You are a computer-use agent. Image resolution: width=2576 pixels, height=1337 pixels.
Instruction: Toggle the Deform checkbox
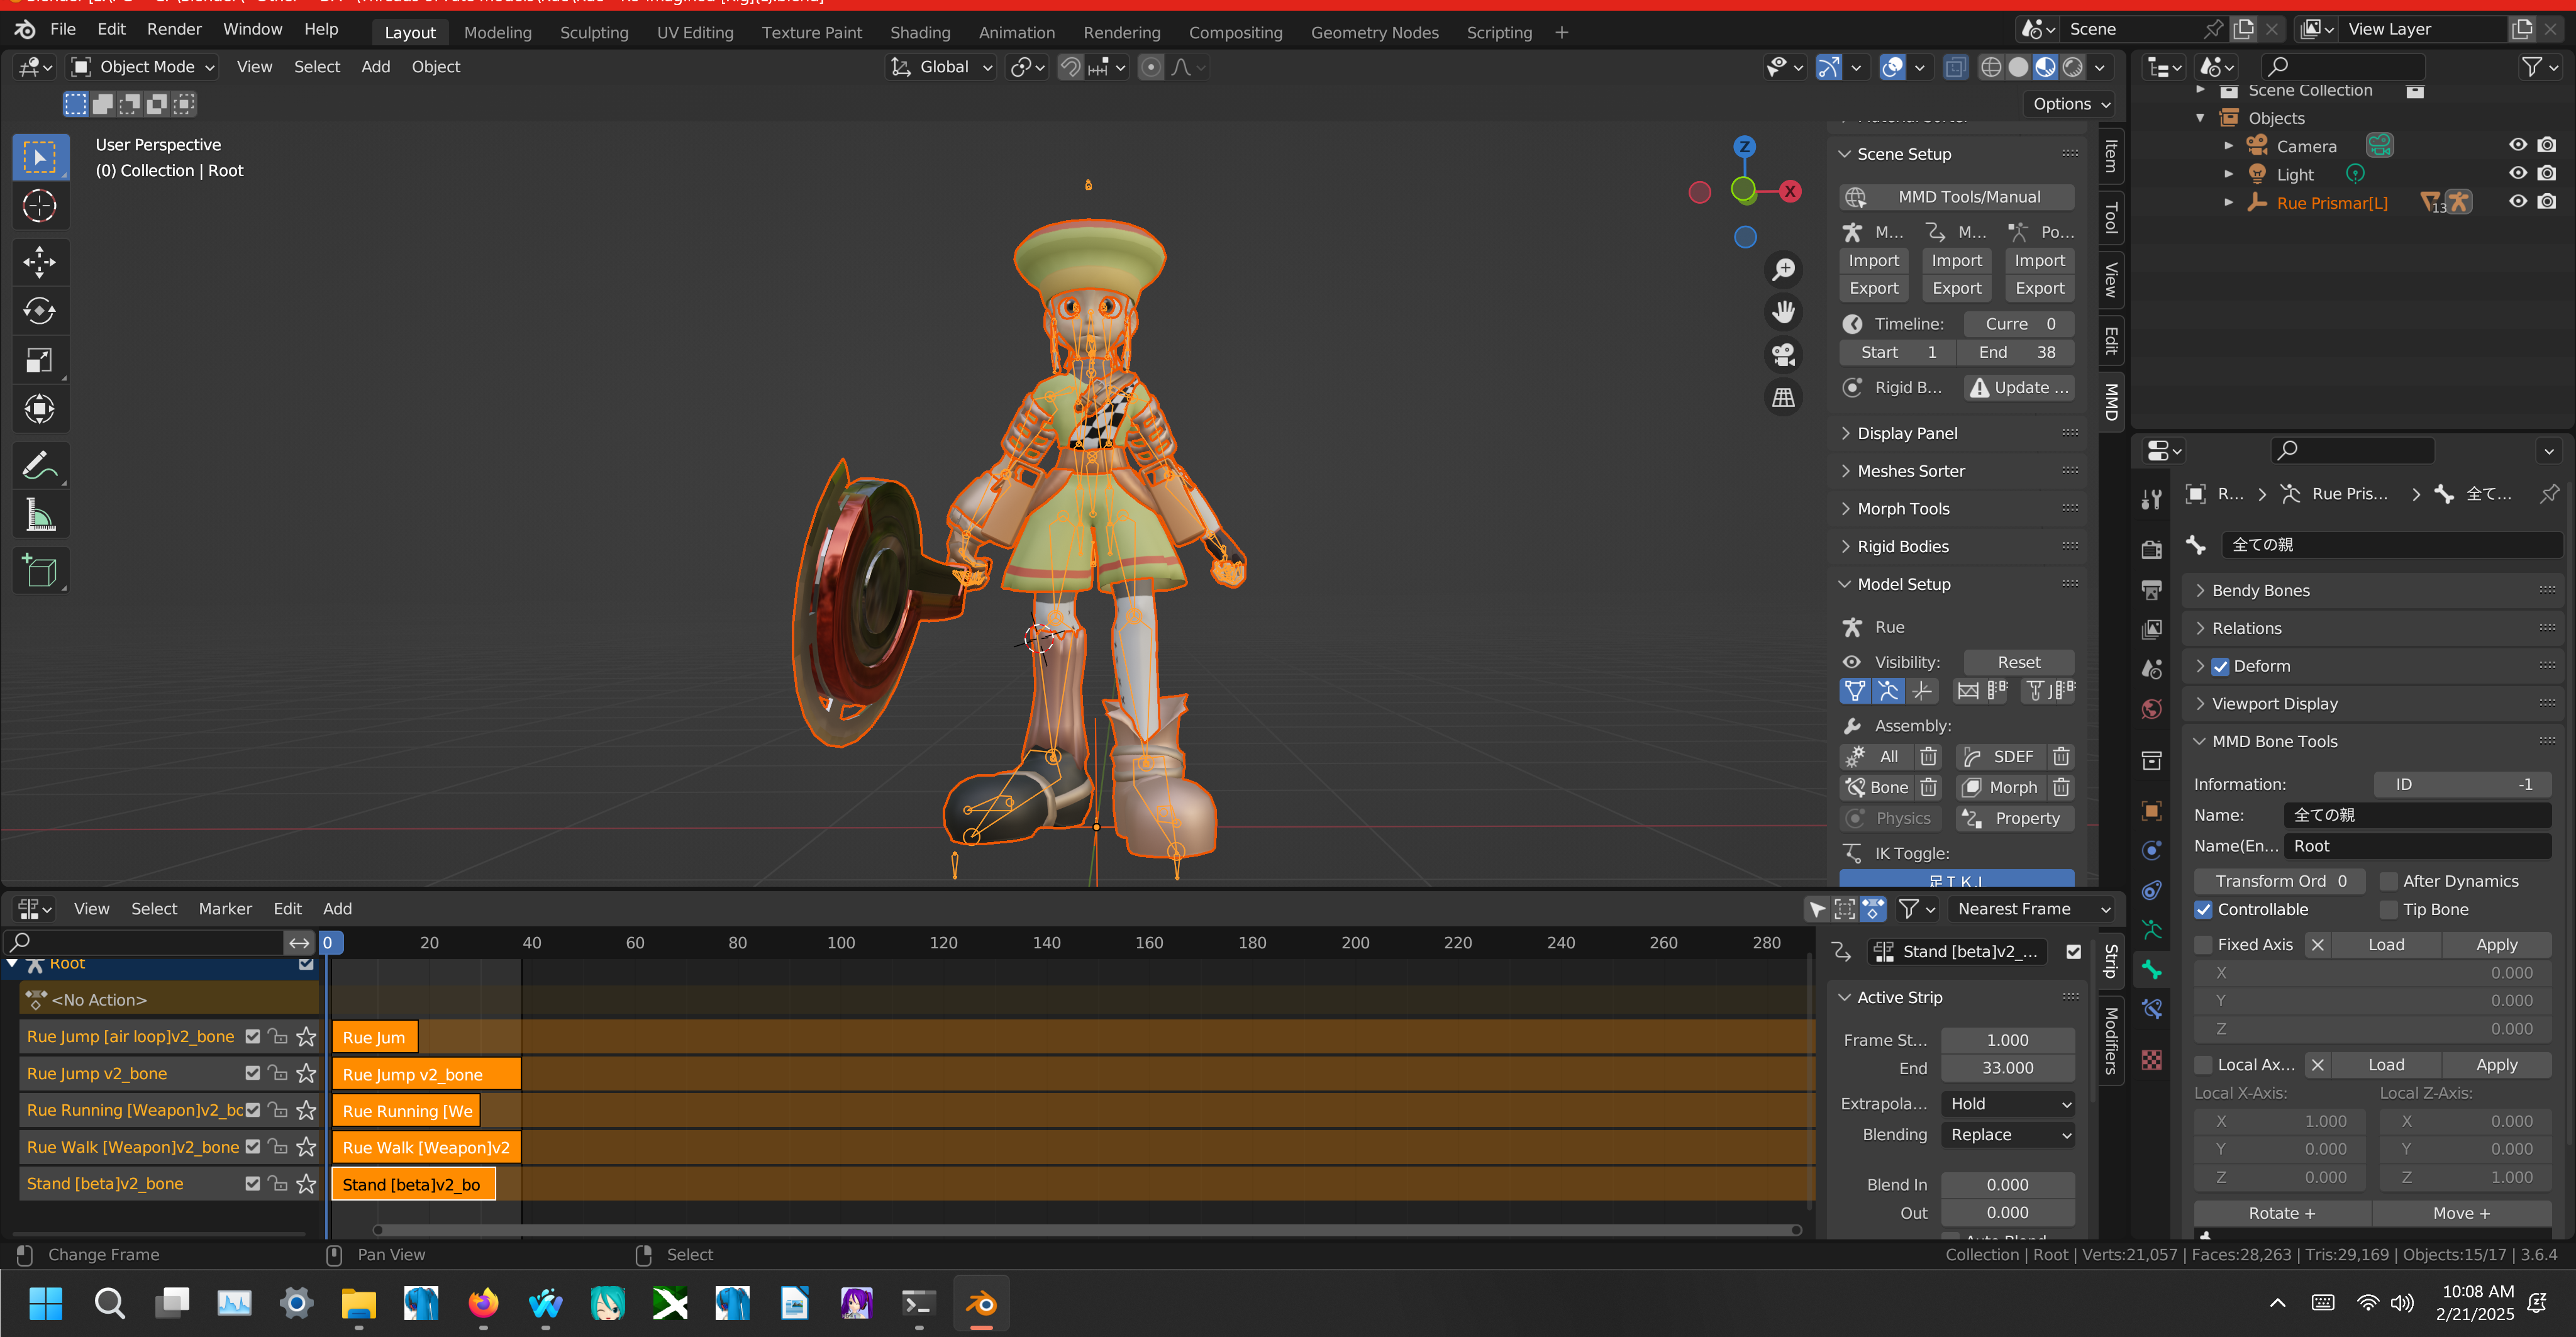2220,666
